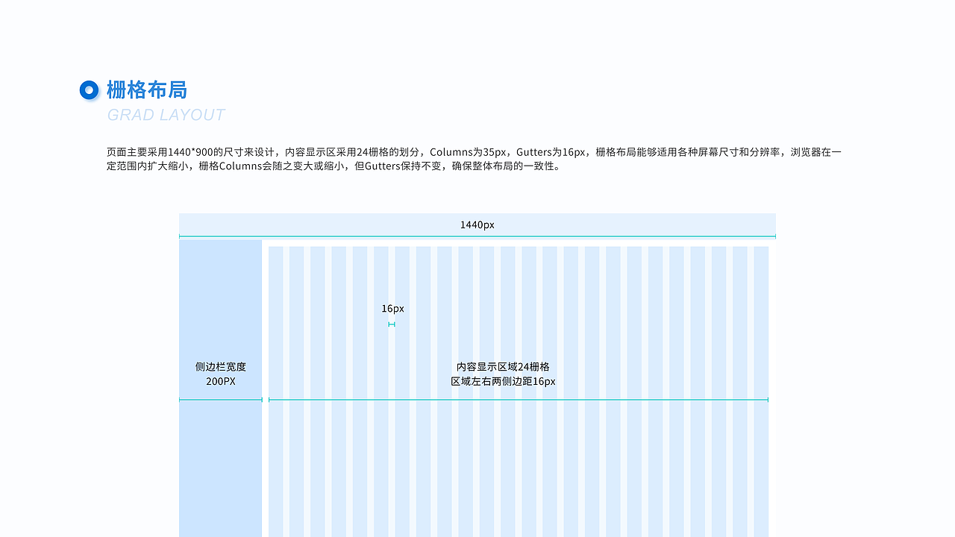
Task: Click the teal horizontal ruler line under the grid
Action: click(x=519, y=400)
